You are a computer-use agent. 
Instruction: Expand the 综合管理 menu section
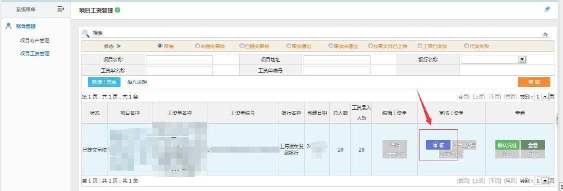tap(26, 26)
